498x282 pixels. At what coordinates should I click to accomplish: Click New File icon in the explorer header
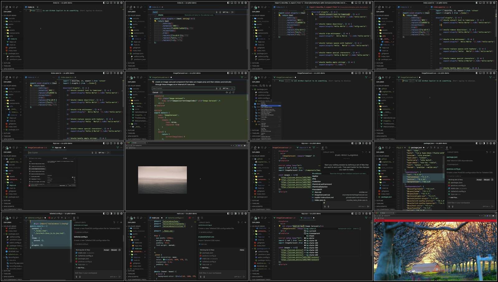coord(260,86)
